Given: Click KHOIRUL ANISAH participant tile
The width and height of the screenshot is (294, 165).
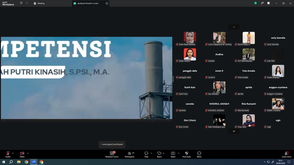Looking at the screenshot, I should coord(219,104).
